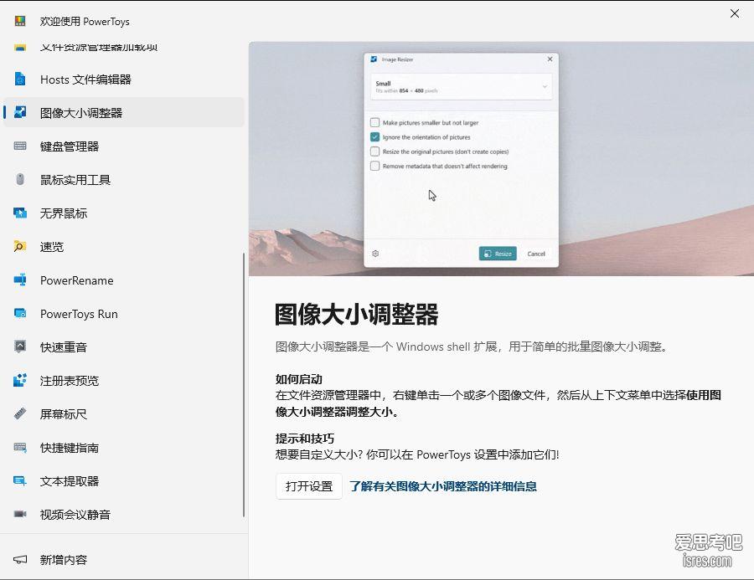Open the 快速重音 page
The width and height of the screenshot is (754, 580).
pyautogui.click(x=124, y=347)
